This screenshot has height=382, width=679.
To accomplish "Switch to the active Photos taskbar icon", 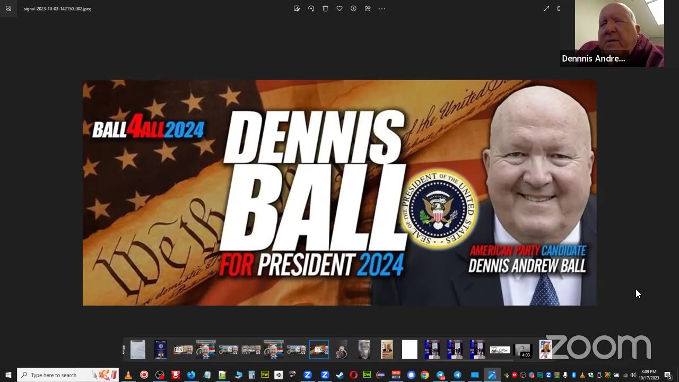I will [x=492, y=375].
